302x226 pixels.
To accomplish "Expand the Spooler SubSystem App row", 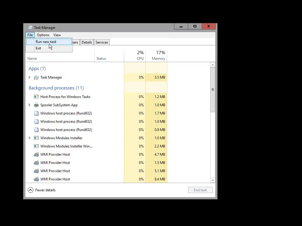I will pyautogui.click(x=29, y=105).
